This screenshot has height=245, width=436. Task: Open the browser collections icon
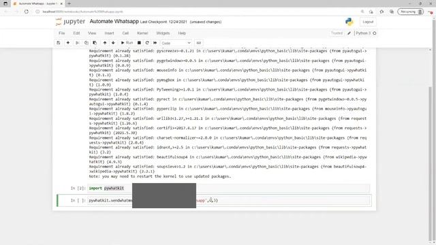pyautogui.click(x=392, y=12)
